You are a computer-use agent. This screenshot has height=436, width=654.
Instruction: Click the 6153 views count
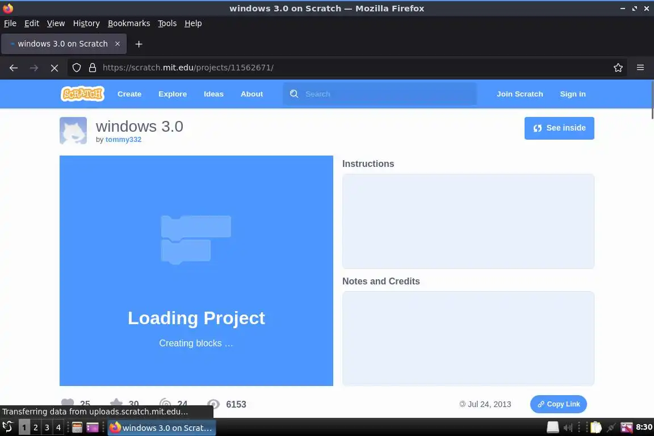click(x=236, y=404)
